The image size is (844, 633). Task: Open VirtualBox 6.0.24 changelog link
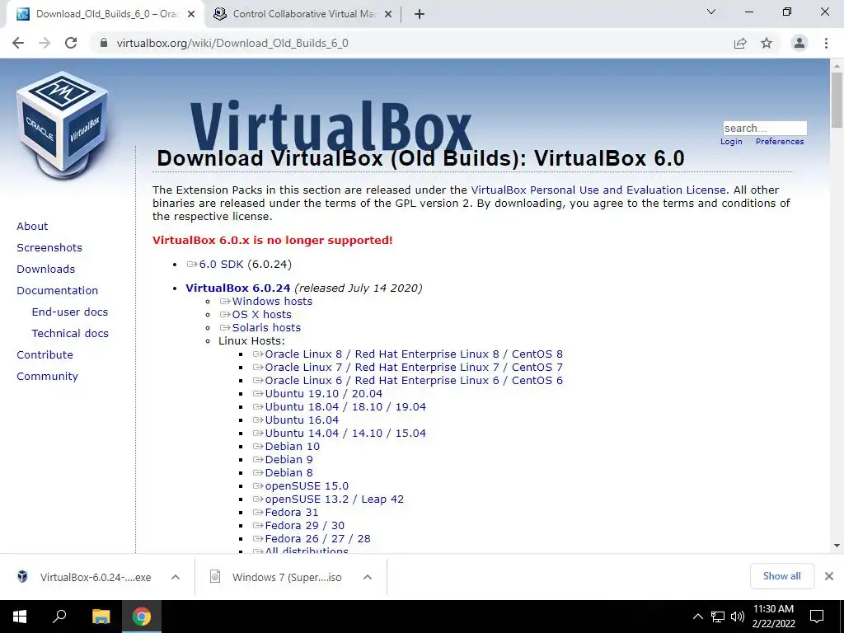[238, 288]
